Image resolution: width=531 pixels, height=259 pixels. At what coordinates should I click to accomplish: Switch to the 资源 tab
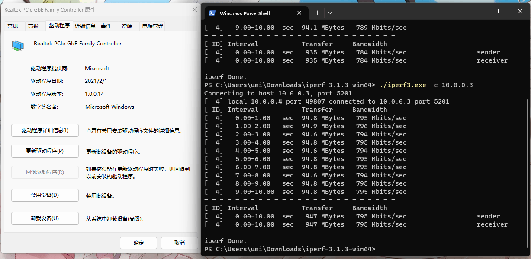coord(127,26)
